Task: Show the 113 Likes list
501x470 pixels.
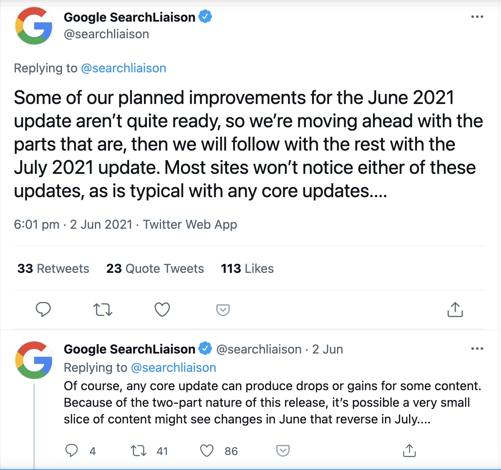Action: 247,269
